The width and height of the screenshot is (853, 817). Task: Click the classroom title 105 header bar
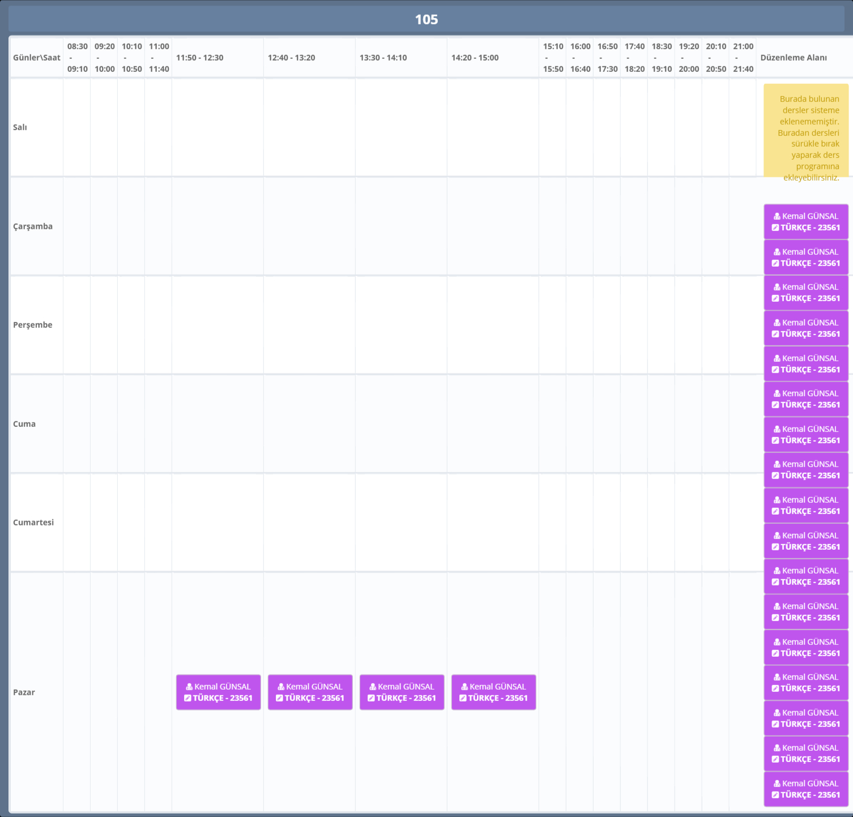tap(427, 19)
